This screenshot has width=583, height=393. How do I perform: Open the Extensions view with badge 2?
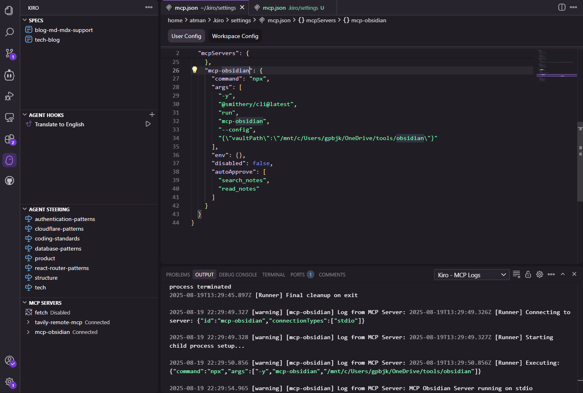9,139
